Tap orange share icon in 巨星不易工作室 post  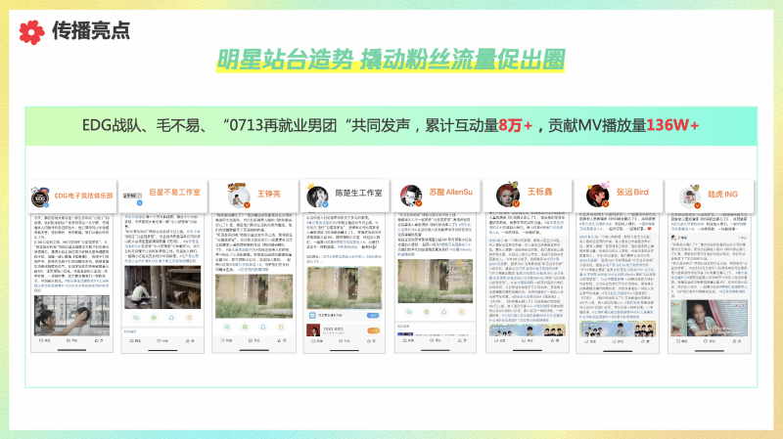tap(189, 318)
